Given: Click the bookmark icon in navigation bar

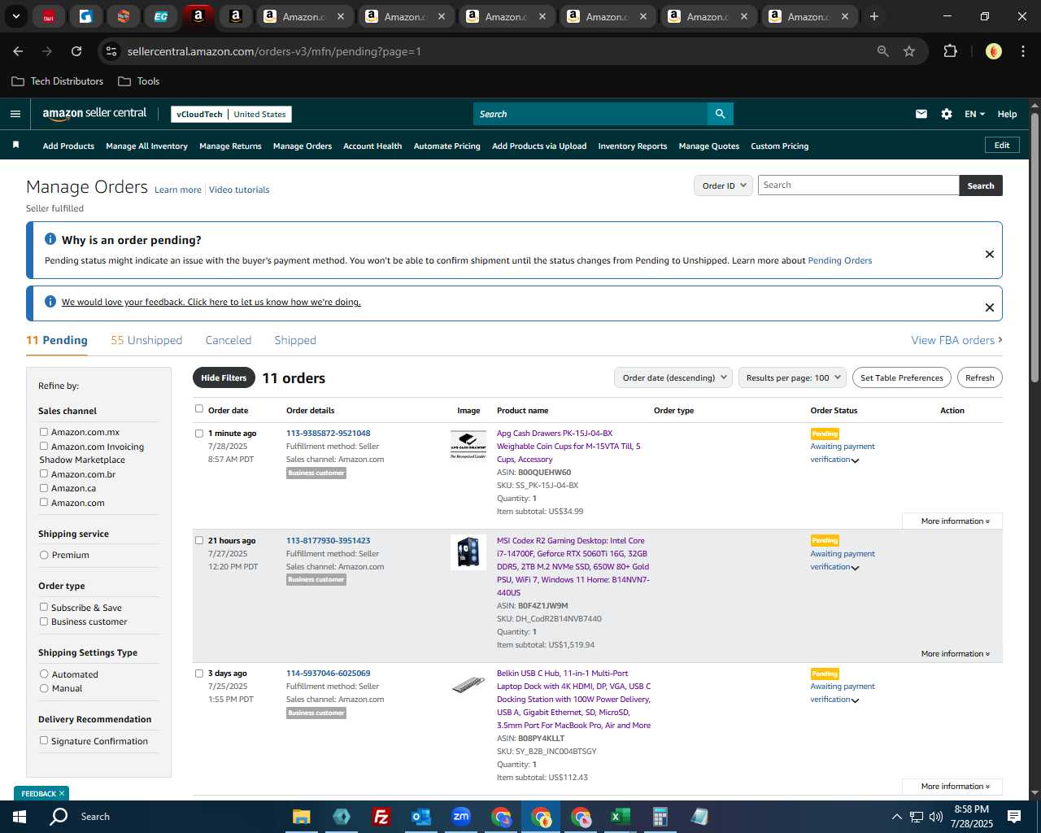Looking at the screenshot, I should pyautogui.click(x=15, y=145).
